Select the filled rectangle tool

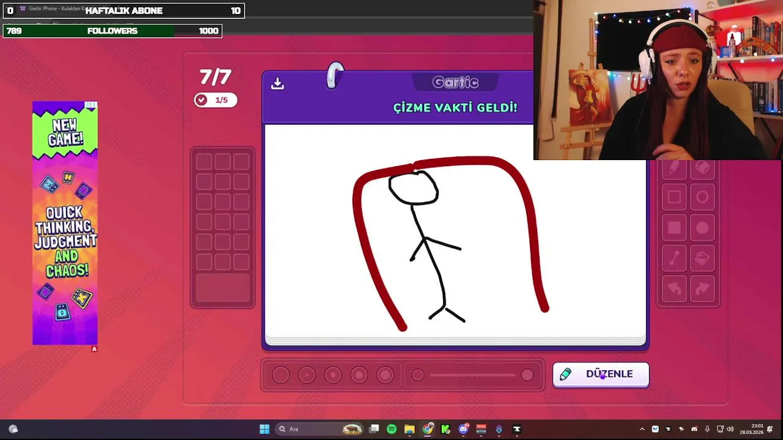pos(674,228)
